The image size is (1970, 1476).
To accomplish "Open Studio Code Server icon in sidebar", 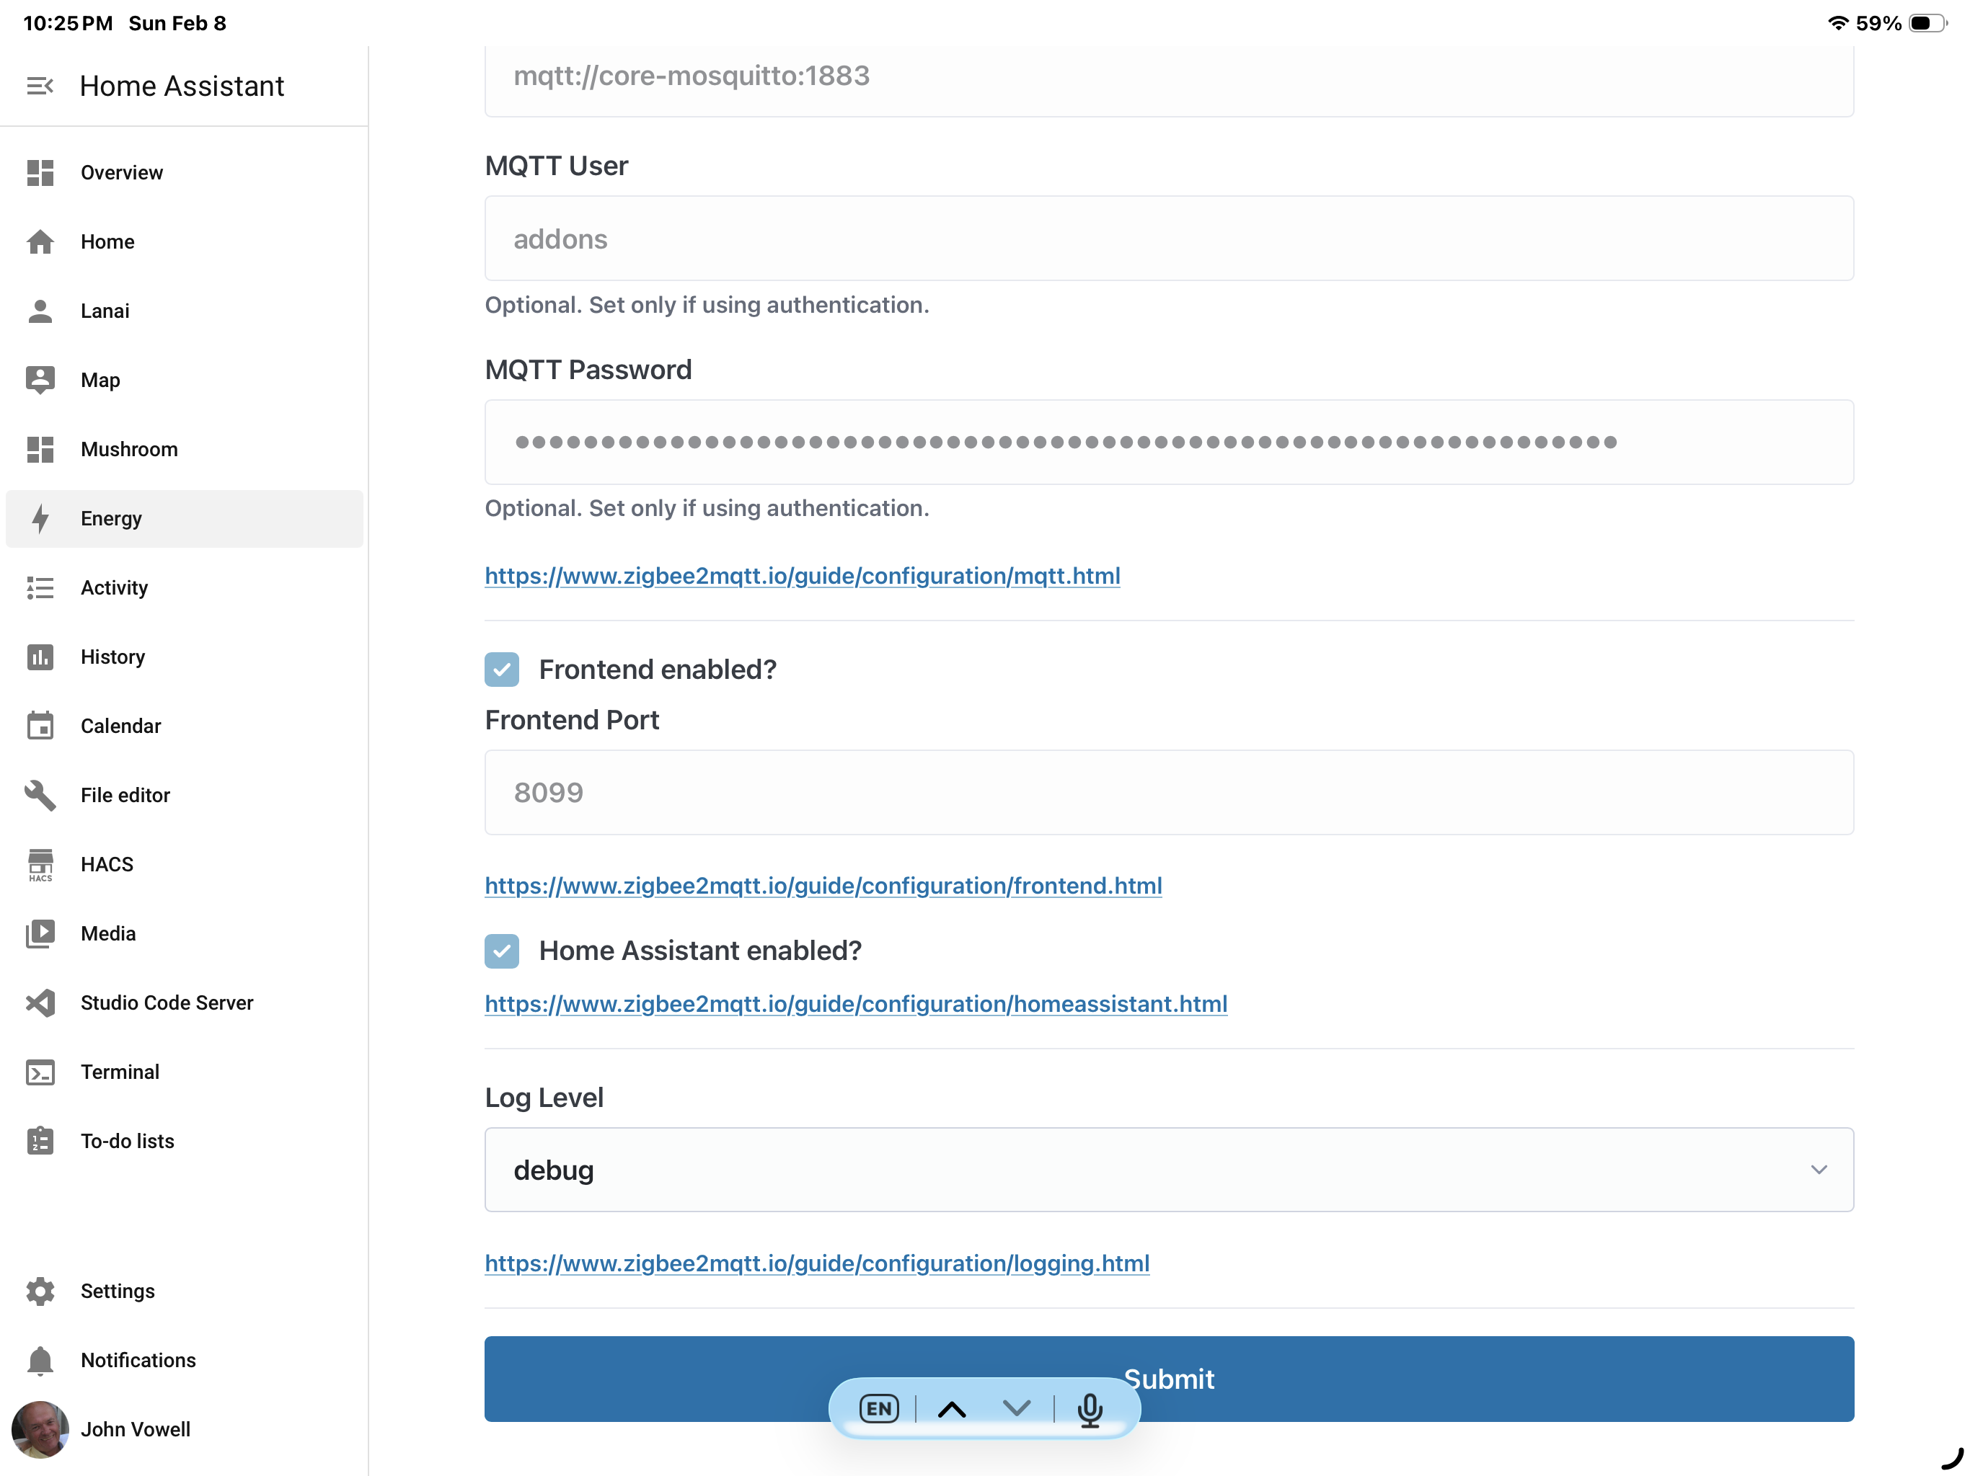I will click(40, 1002).
